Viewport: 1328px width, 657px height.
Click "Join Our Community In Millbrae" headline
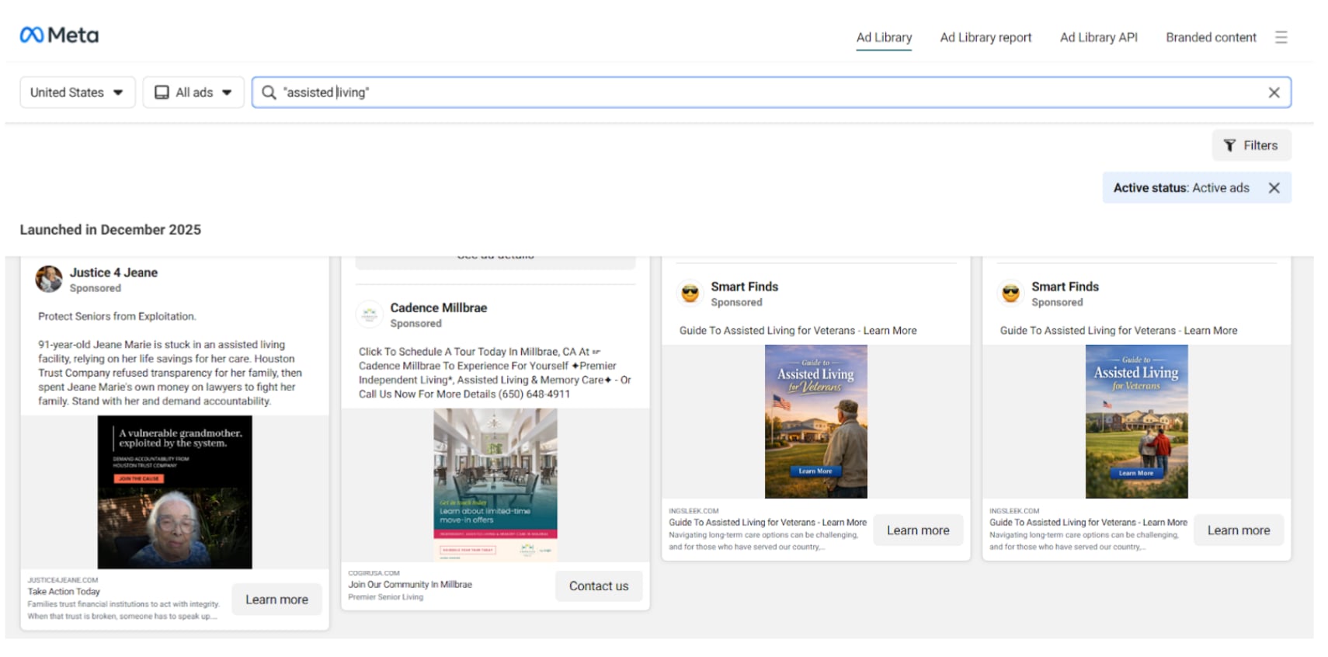coord(410,585)
